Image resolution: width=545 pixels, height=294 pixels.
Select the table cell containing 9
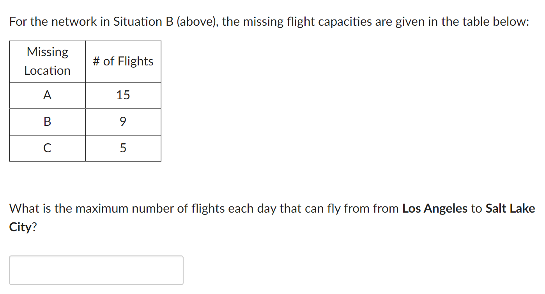[123, 121]
